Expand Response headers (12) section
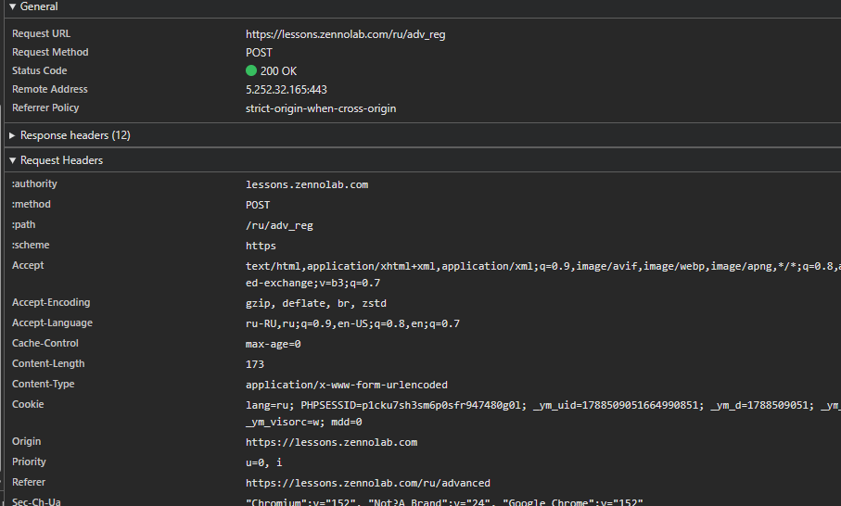This screenshot has width=841, height=506. 12,135
